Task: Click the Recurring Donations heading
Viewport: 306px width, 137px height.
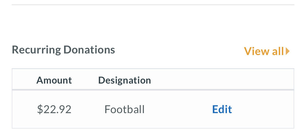Action: tap(63, 50)
